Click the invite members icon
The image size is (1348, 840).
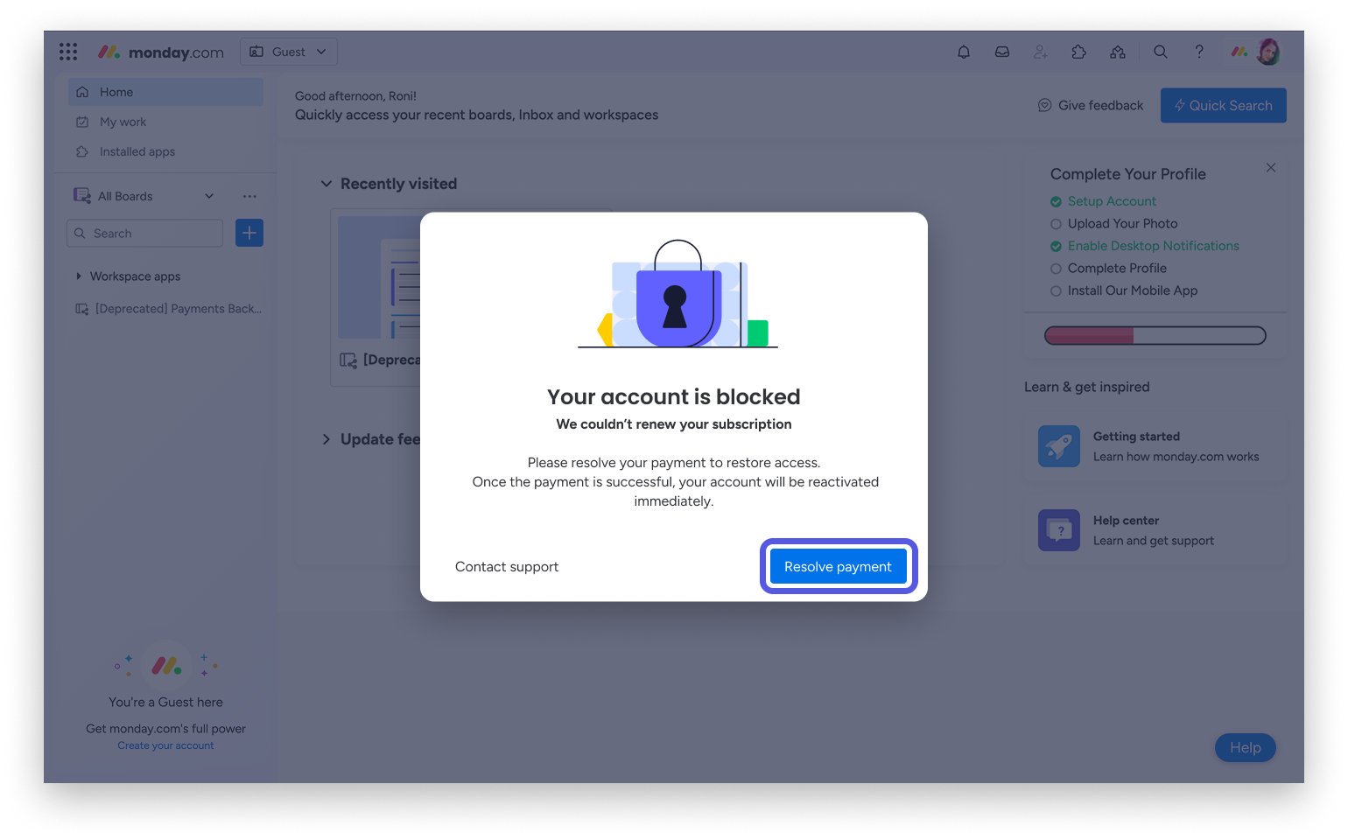click(x=1041, y=52)
